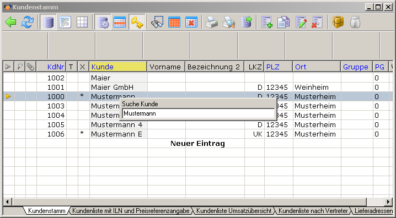Click the red striped table icon
This screenshot has width=396, height=218.
(x=120, y=22)
